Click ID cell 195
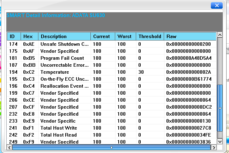 (13, 79)
